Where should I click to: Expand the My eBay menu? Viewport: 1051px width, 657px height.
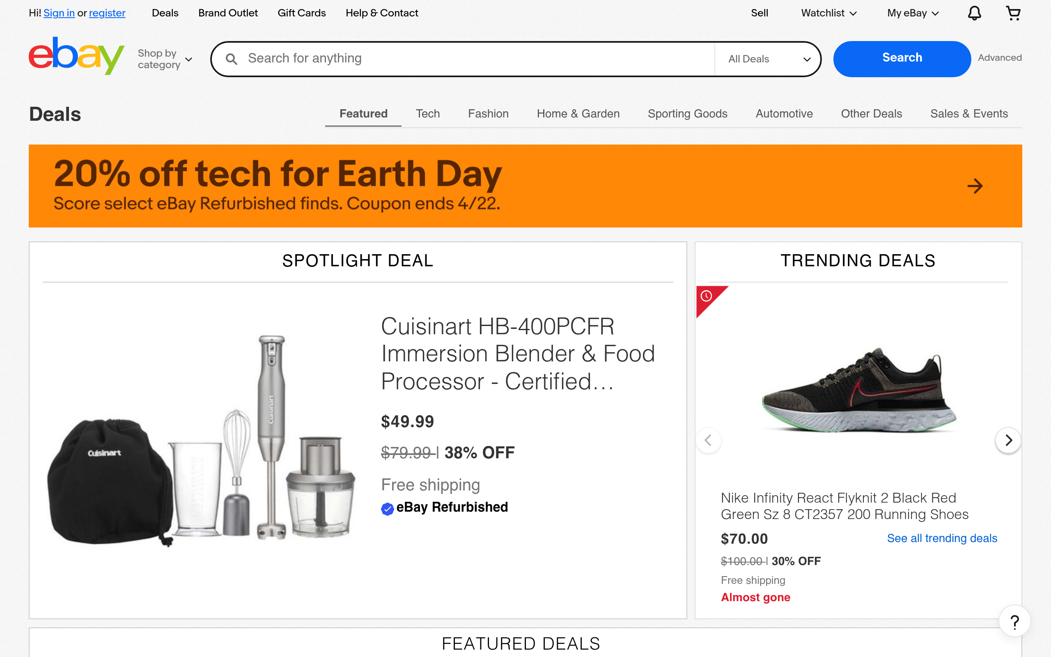point(913,13)
